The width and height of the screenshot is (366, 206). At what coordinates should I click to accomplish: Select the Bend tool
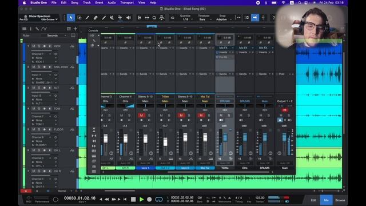point(120,18)
